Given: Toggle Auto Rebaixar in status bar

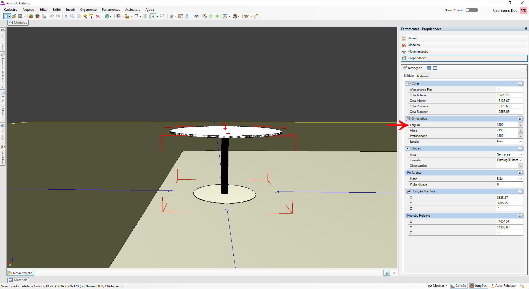Looking at the screenshot, I should pos(503,286).
